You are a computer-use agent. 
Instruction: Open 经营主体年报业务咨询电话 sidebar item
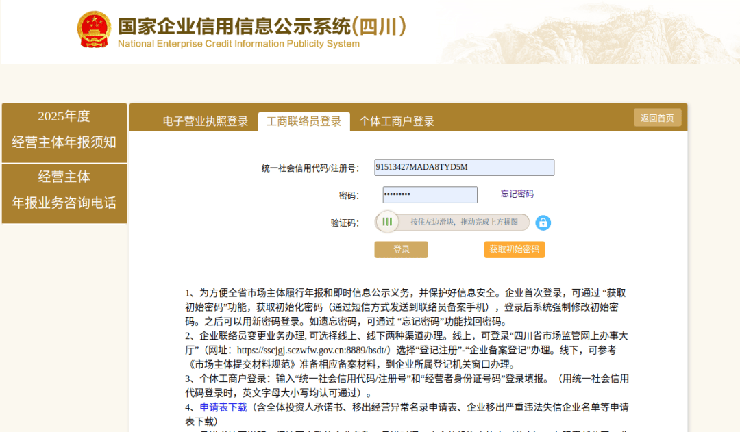64,192
